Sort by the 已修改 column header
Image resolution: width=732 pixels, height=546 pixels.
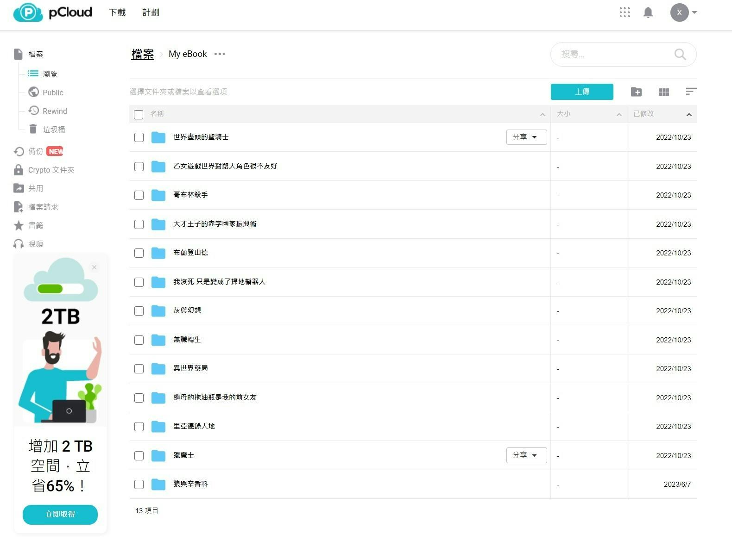click(643, 114)
